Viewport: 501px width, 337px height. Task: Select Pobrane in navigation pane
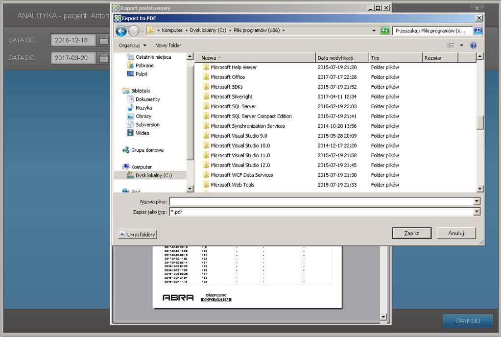(x=144, y=66)
